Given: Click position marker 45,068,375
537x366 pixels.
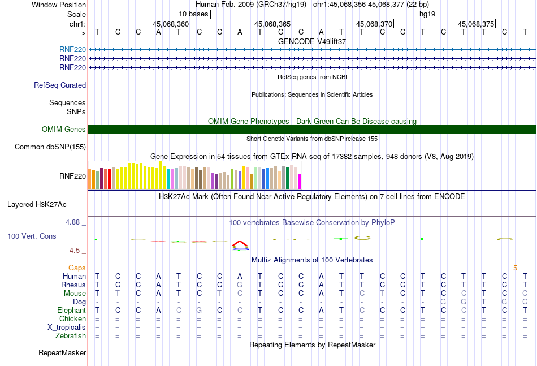Looking at the screenshot, I should (x=476, y=24).
